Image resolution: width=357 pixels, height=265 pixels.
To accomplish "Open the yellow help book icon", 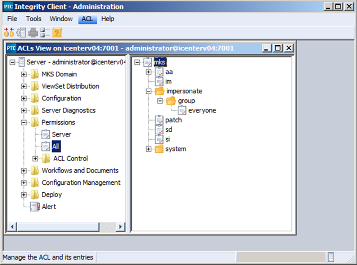I will [57, 32].
